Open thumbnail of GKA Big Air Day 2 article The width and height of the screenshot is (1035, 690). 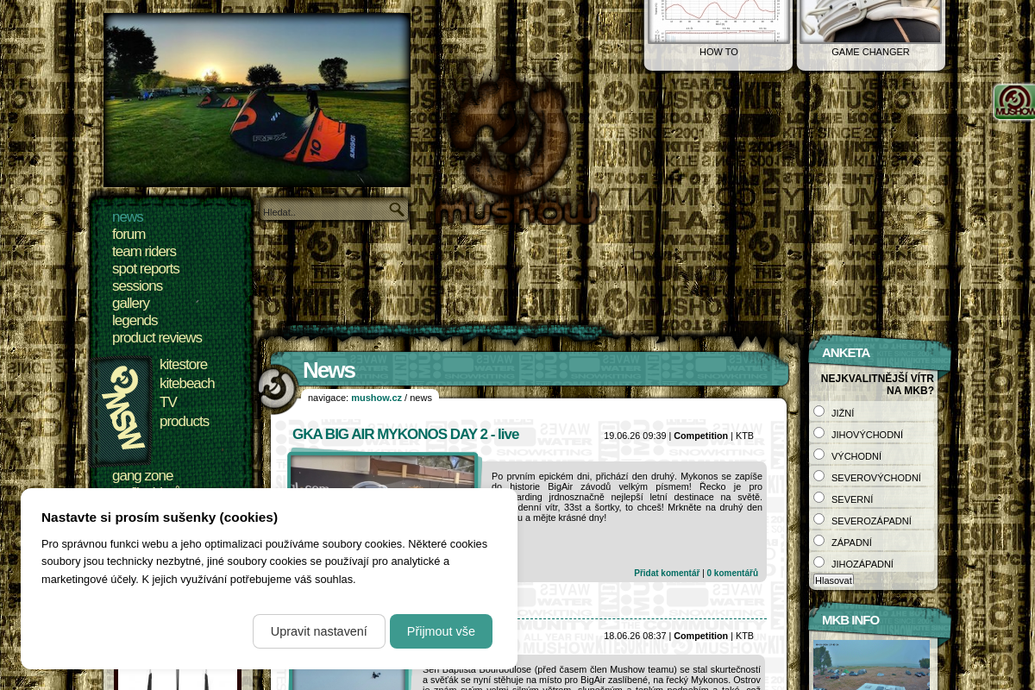(384, 473)
